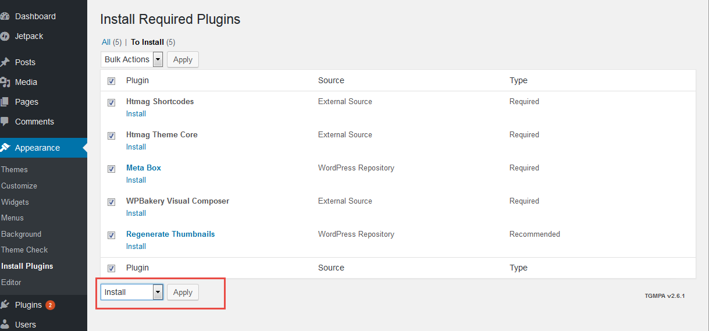Toggle the Regenerate Thumbnails checkbox
Image resolution: width=709 pixels, height=331 pixels.
pos(112,235)
